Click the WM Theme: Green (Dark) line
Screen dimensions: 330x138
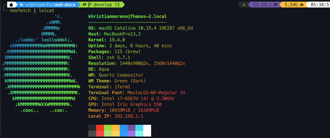(x=117, y=81)
